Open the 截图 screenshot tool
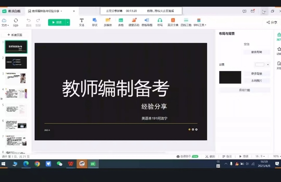This screenshot has width=281, height=182. pyautogui.click(x=210, y=156)
